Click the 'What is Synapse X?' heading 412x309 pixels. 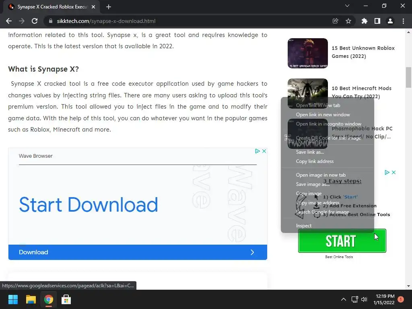[43, 69]
